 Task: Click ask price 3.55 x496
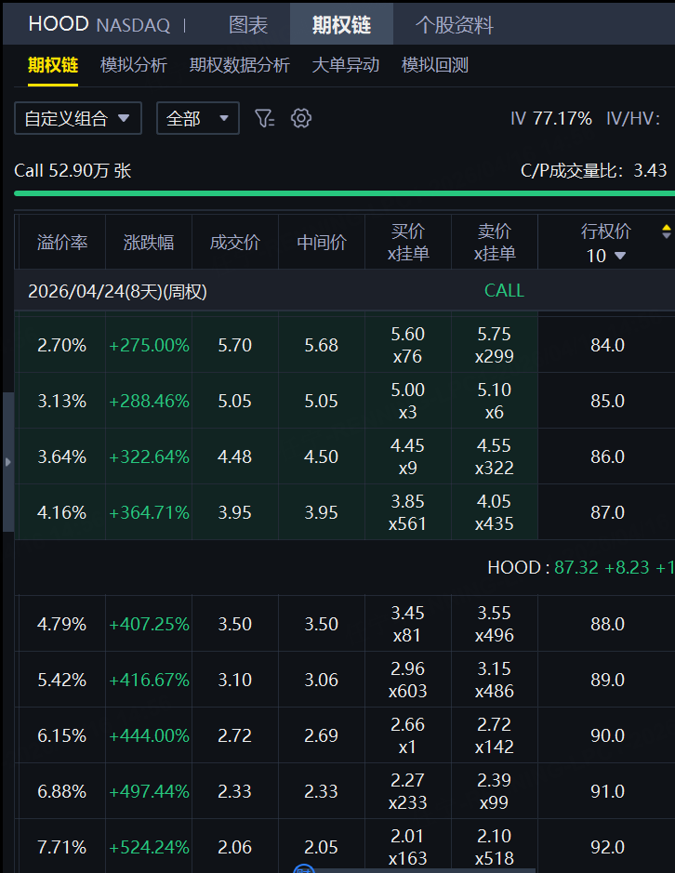click(494, 624)
